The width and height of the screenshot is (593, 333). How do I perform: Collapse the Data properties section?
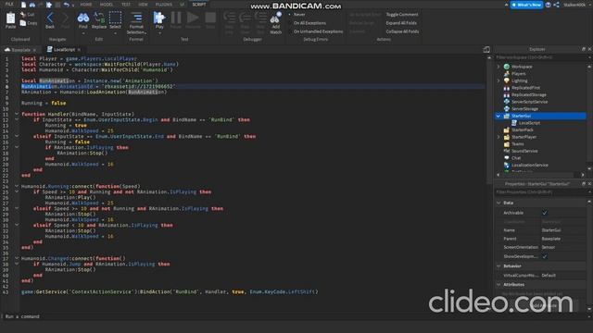(498, 203)
